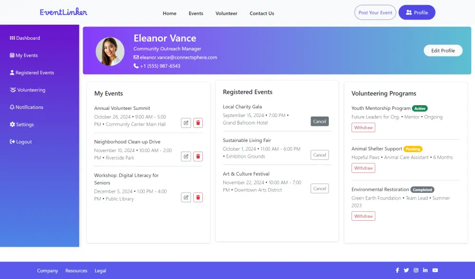The width and height of the screenshot is (475, 279).
Task: Open Contact Us in top navigation
Action: click(262, 13)
